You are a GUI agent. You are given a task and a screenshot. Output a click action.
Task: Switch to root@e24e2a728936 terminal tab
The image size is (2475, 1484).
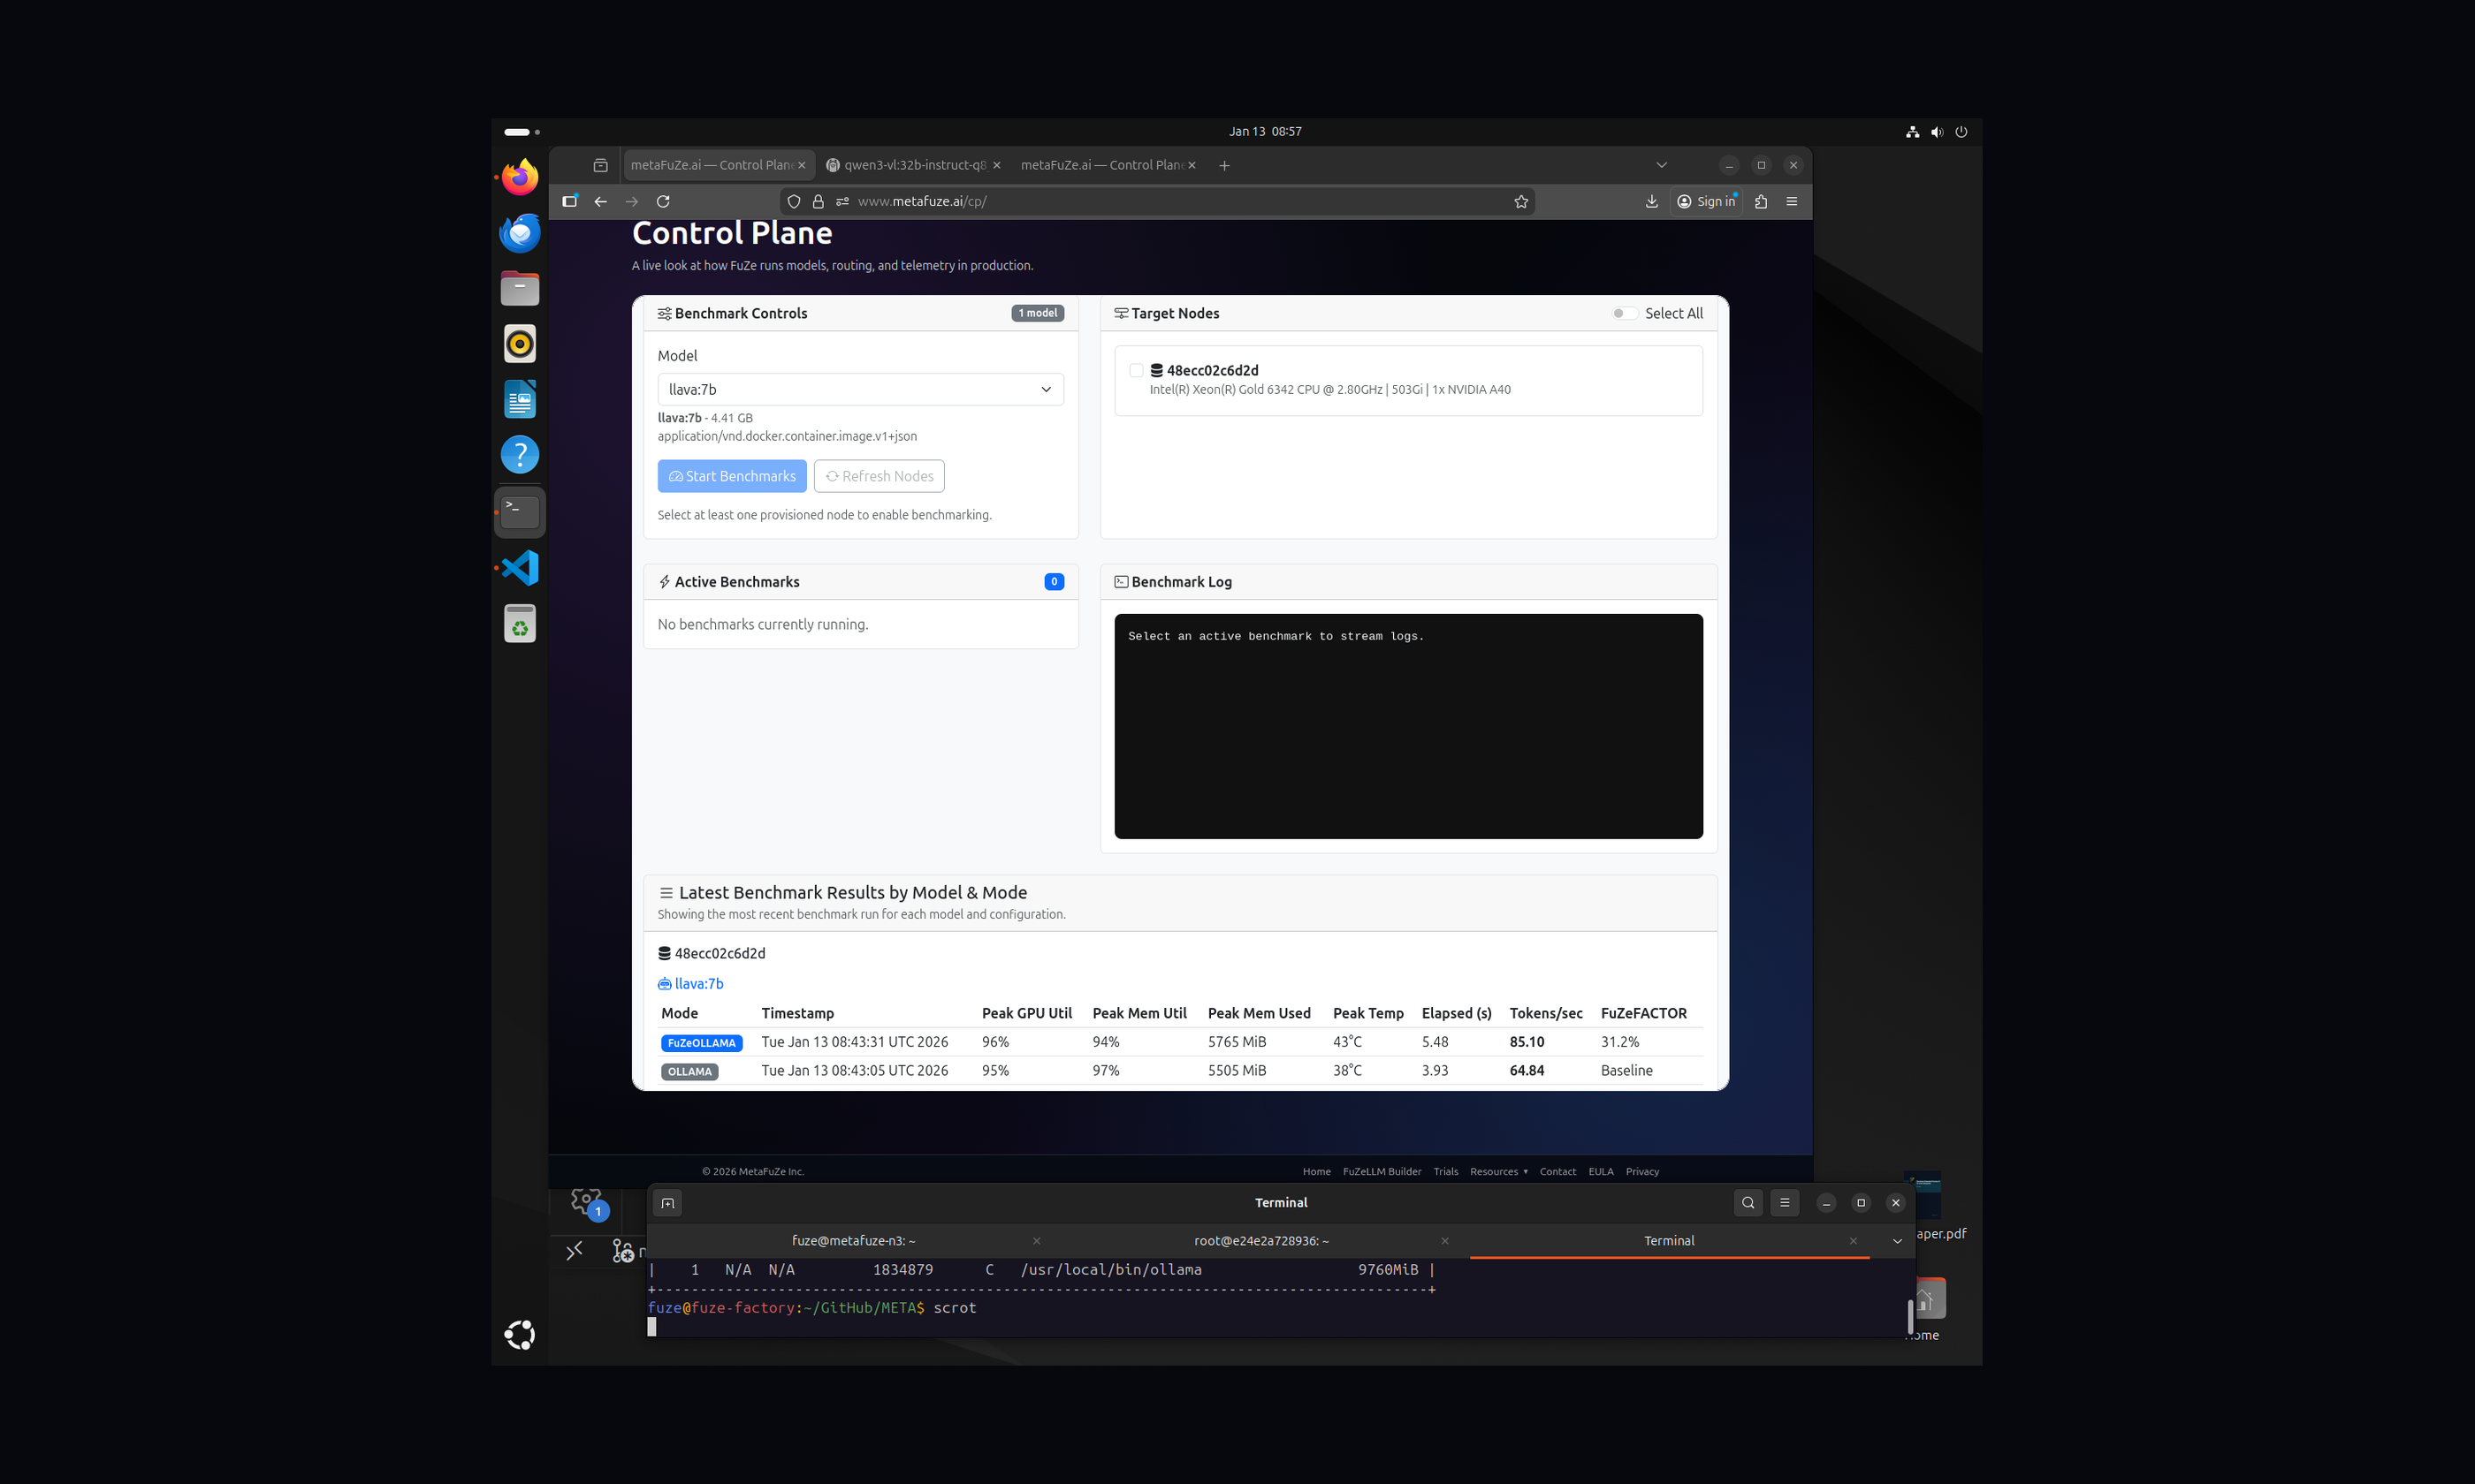(x=1260, y=1240)
